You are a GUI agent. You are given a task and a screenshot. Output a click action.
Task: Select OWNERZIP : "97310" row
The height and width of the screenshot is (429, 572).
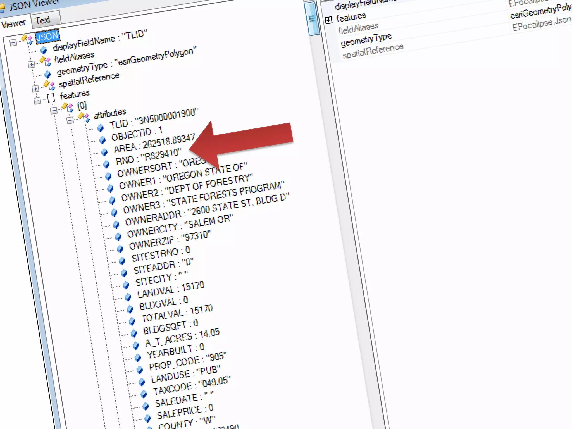coord(170,240)
